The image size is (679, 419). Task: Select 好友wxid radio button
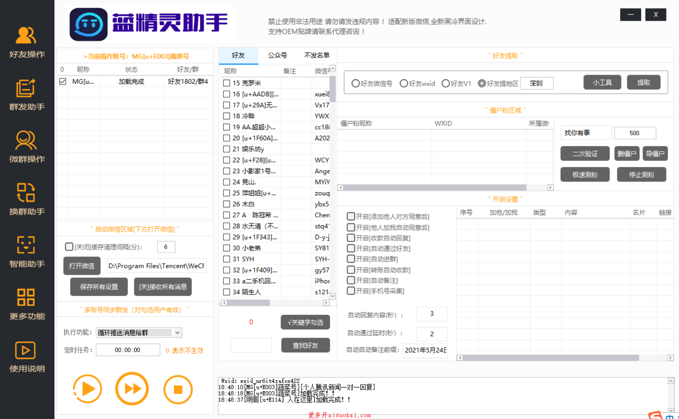click(x=404, y=83)
